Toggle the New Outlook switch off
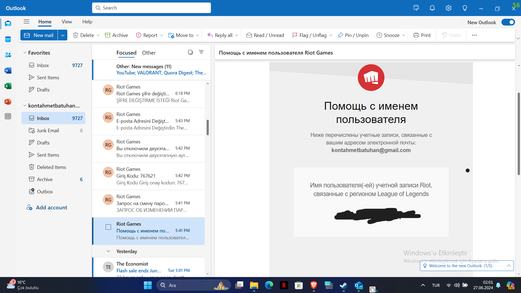The image size is (521, 293). point(508,22)
